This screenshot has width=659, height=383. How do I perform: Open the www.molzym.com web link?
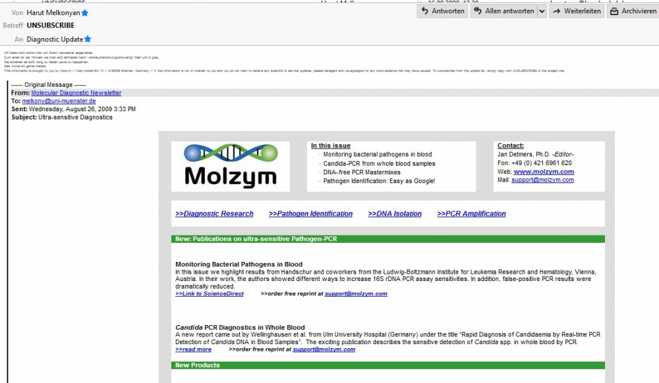[x=544, y=172]
